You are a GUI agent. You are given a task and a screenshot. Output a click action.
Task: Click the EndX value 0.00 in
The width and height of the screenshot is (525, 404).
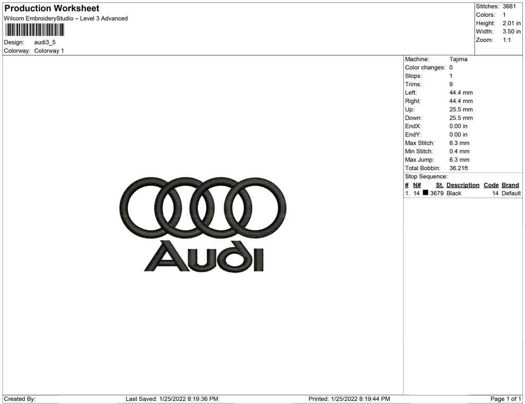point(458,126)
